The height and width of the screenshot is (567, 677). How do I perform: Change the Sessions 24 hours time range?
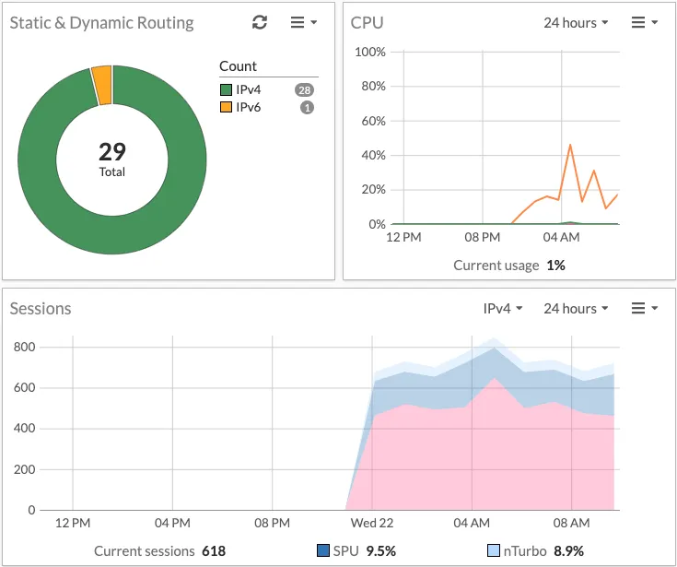click(x=576, y=309)
